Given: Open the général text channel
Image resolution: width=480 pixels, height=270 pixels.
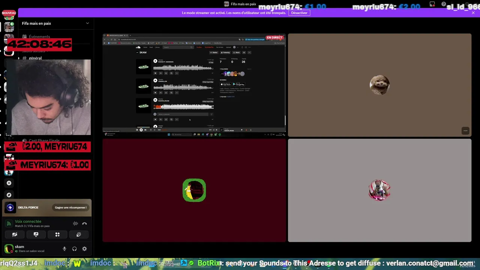Looking at the screenshot, I should tap(35, 58).
